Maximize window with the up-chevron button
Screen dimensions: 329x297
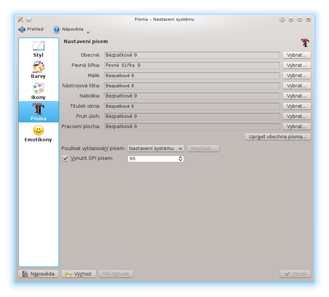[x=300, y=19]
